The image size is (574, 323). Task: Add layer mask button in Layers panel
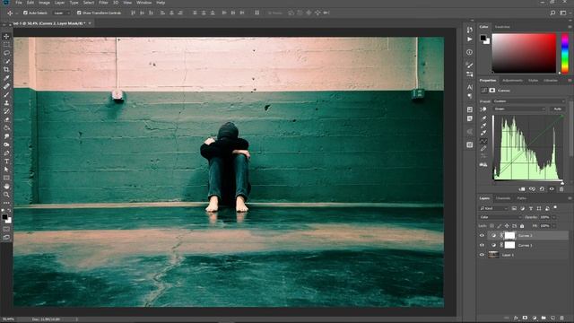[x=525, y=318]
